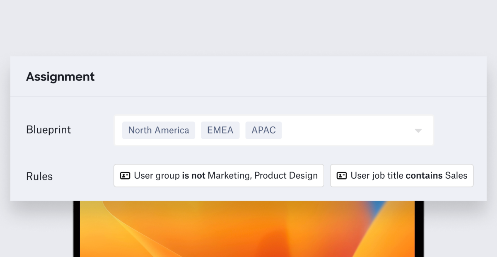Click the Blueprint field label
Screen dimensions: 497x257
(x=48, y=130)
